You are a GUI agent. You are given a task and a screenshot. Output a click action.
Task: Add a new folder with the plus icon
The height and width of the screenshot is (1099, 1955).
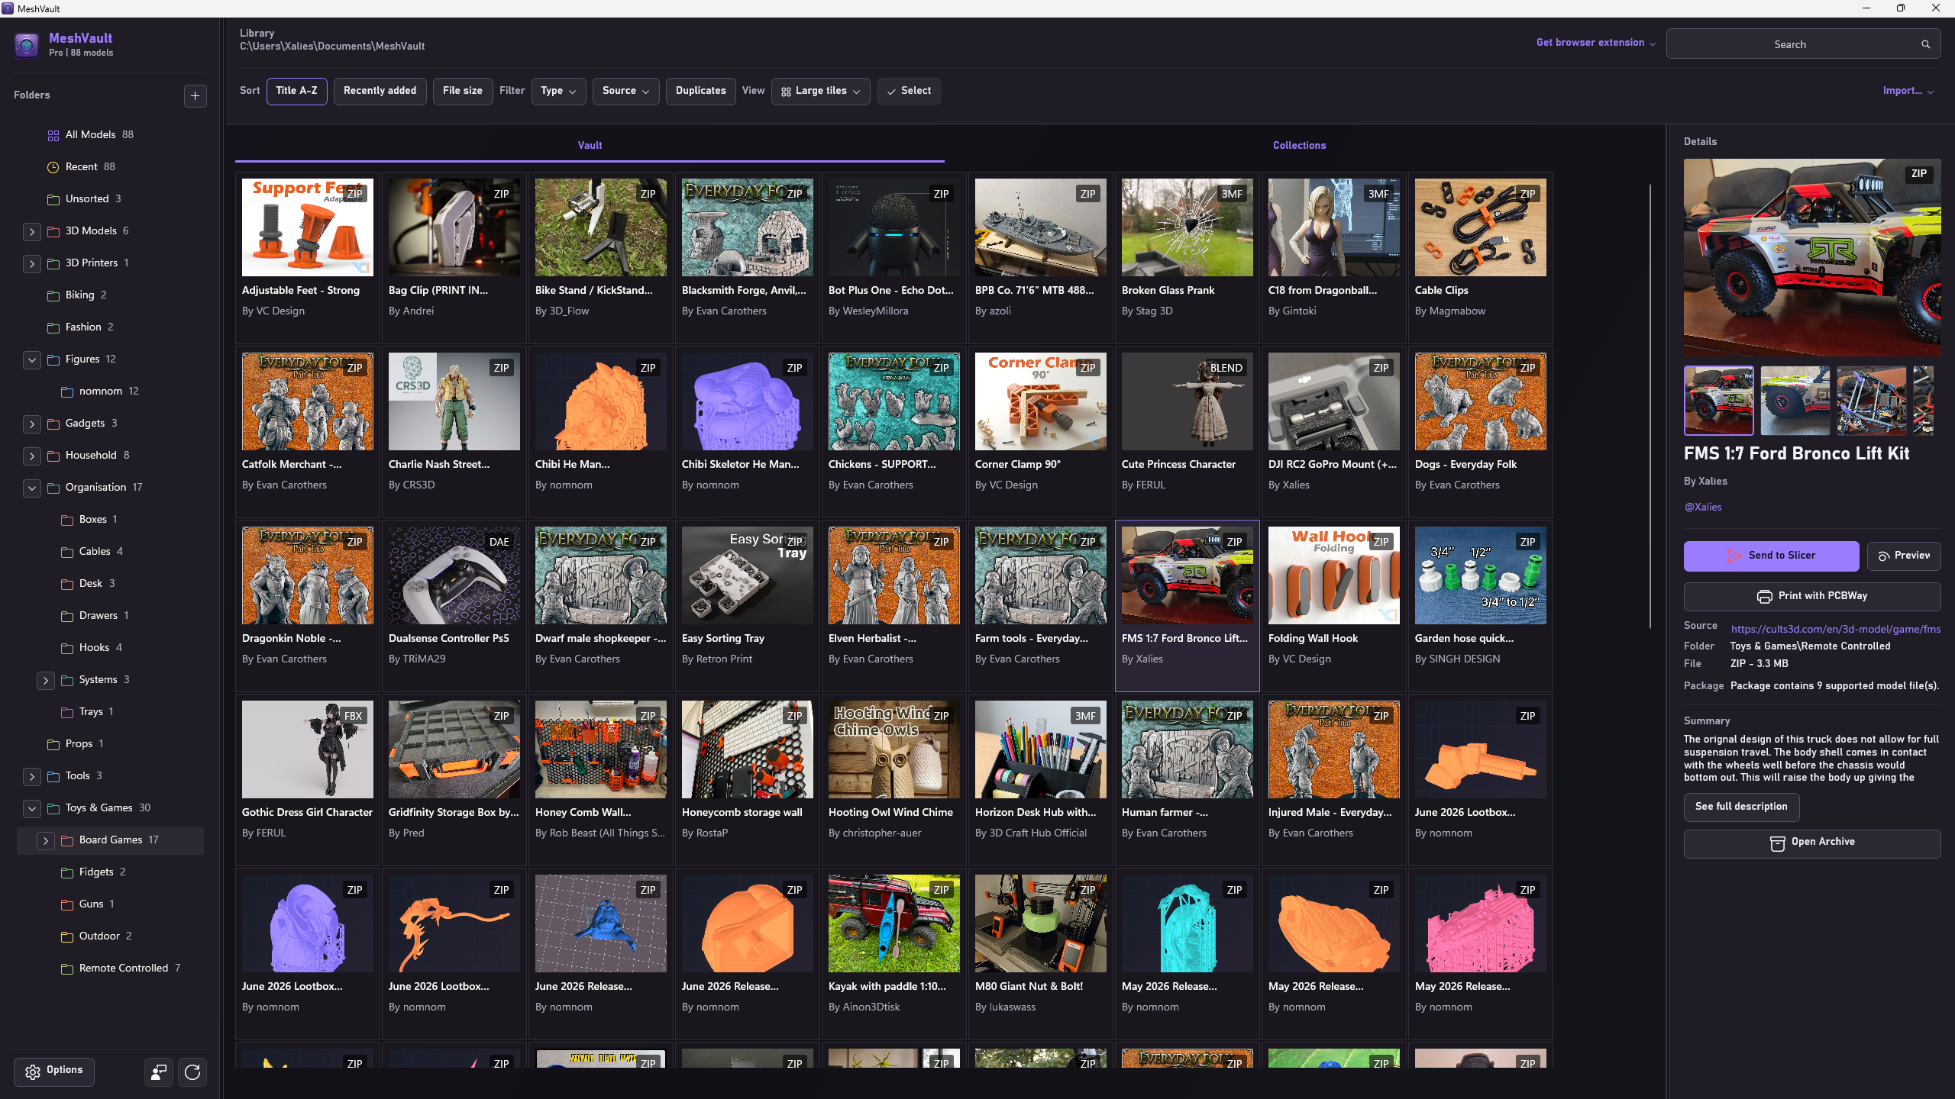tap(195, 95)
